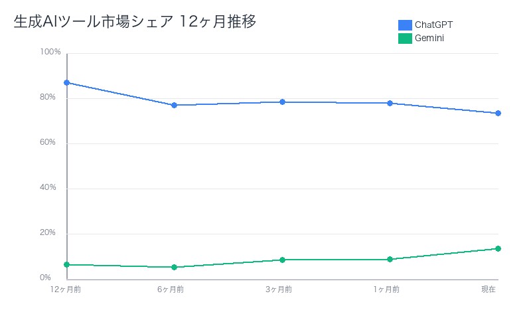Click the green Gemini legend color swatch
The height and width of the screenshot is (332, 531).
pyautogui.click(x=405, y=39)
